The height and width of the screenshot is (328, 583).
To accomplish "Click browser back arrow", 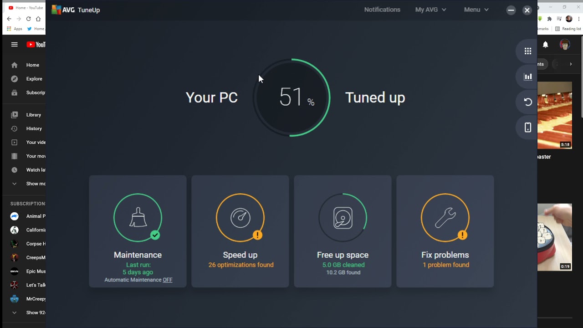I will pos(9,19).
